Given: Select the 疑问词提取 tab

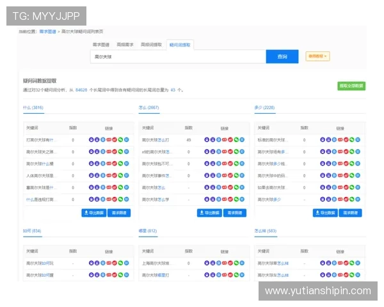Looking at the screenshot, I should coord(180,45).
